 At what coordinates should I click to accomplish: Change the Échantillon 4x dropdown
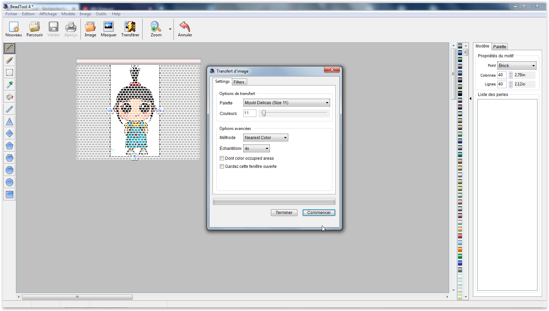[256, 148]
